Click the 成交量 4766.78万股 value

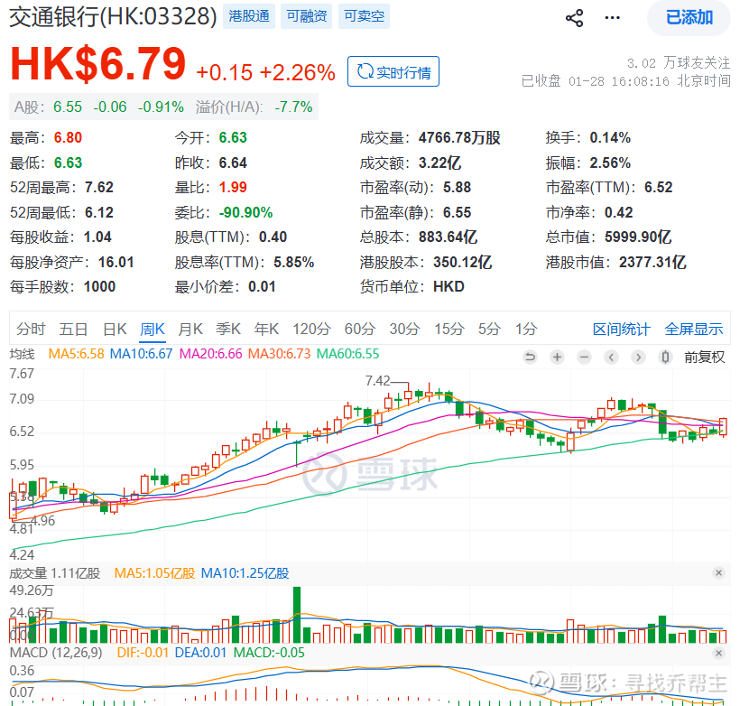[459, 137]
